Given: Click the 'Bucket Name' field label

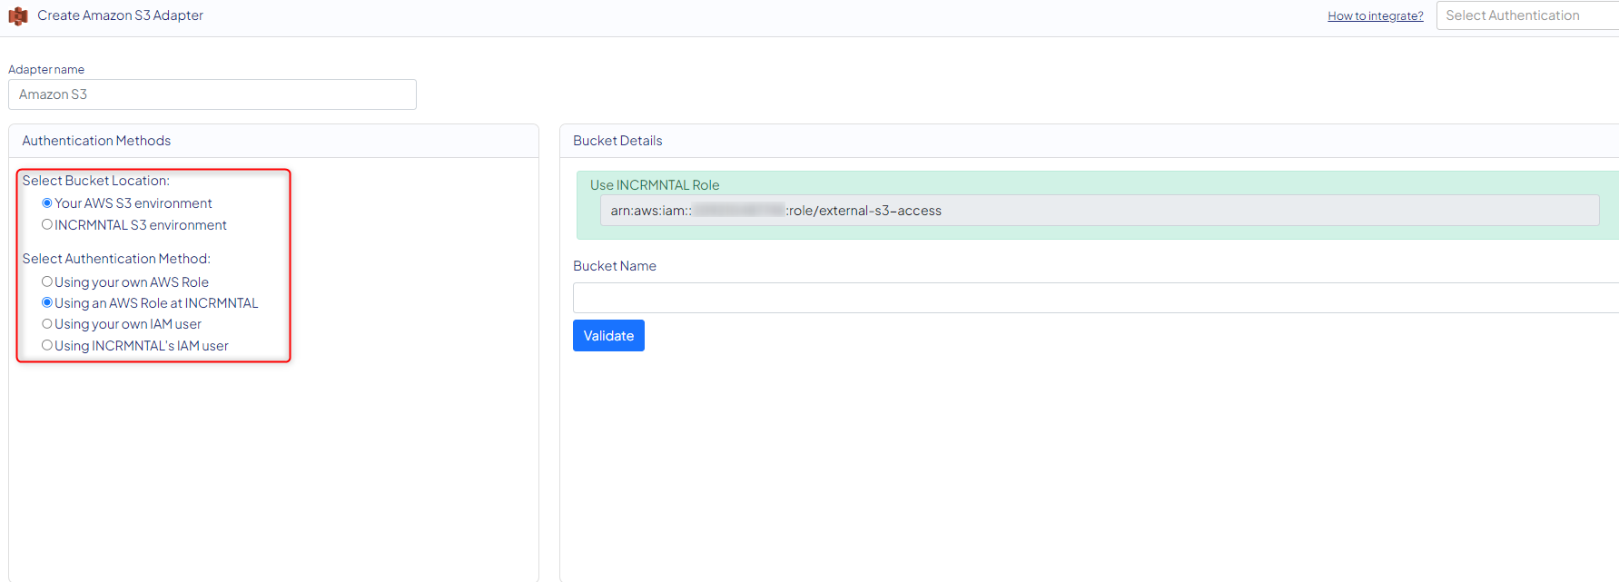Looking at the screenshot, I should (614, 266).
